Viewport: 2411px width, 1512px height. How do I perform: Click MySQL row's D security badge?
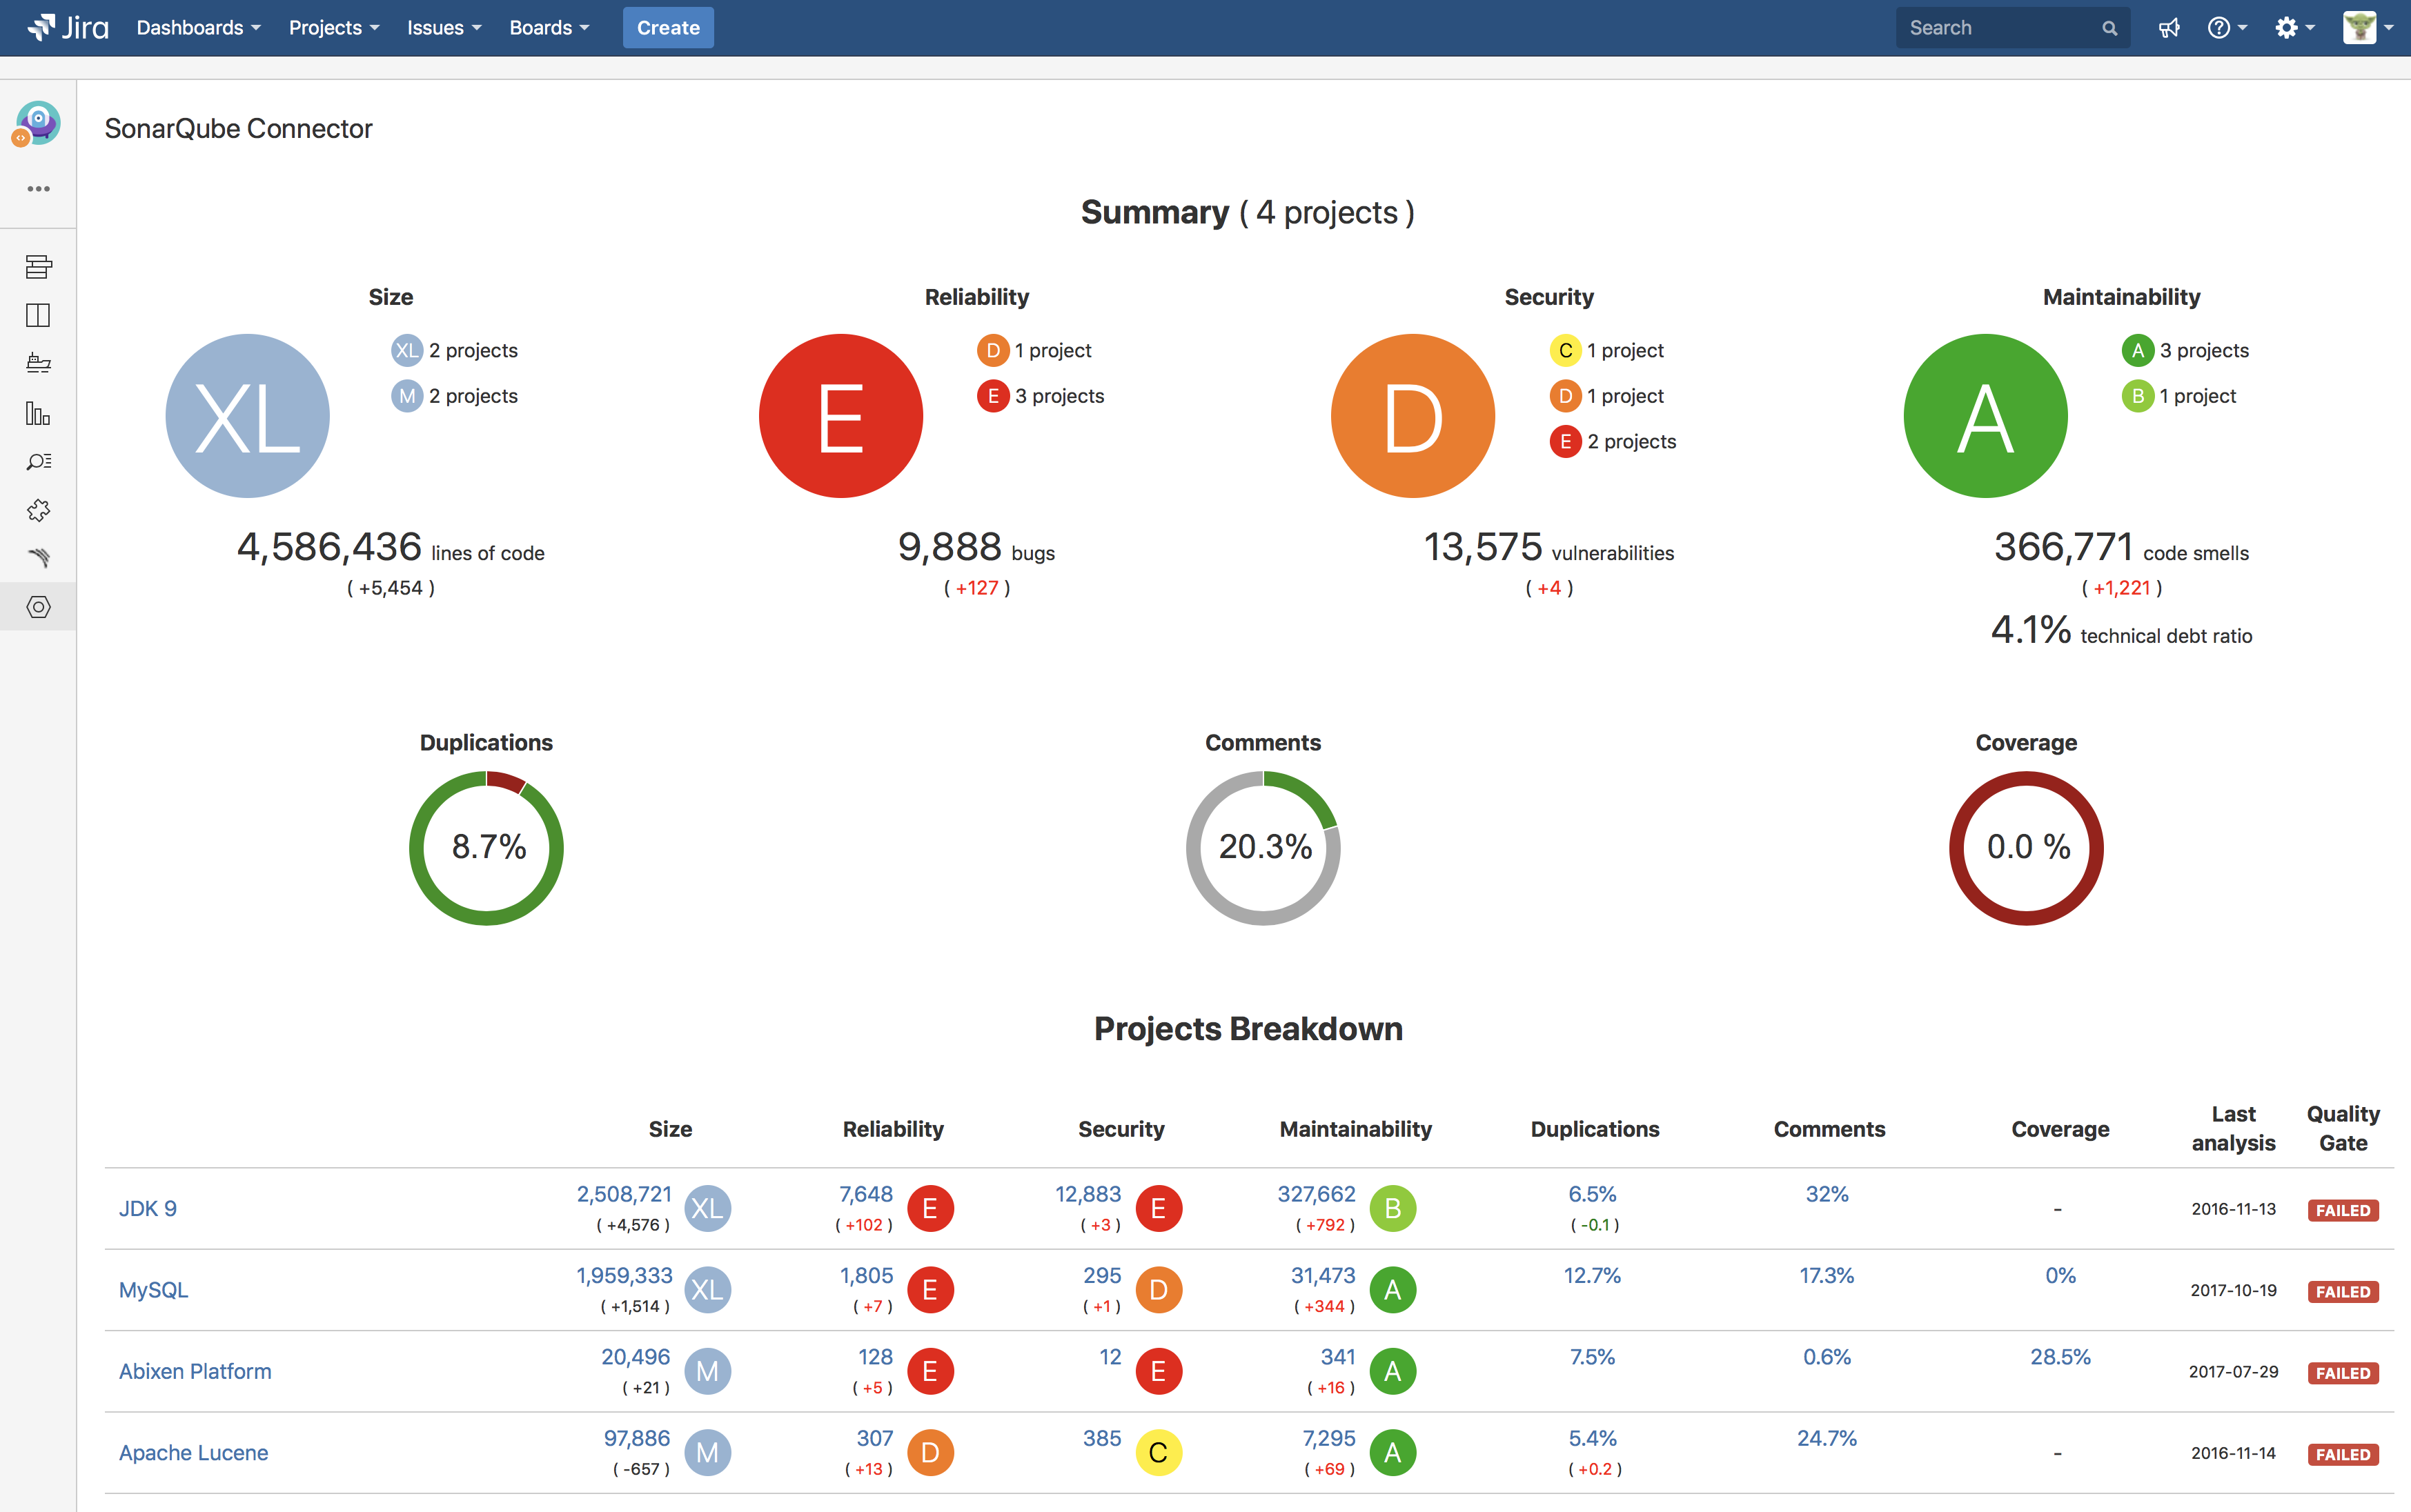coord(1159,1290)
